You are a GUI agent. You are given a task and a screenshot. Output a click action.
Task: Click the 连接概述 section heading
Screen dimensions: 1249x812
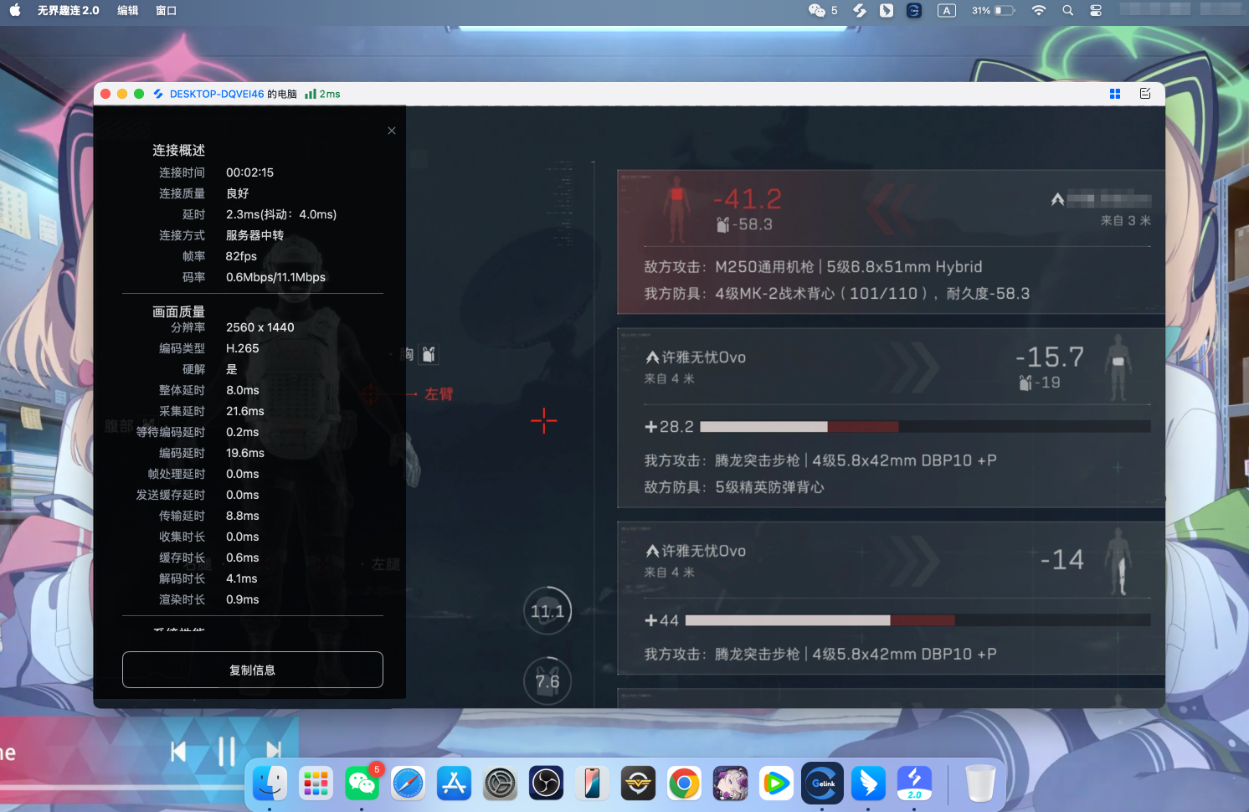pyautogui.click(x=178, y=150)
